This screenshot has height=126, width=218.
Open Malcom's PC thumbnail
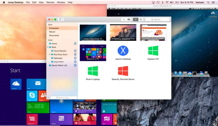coord(93,53)
